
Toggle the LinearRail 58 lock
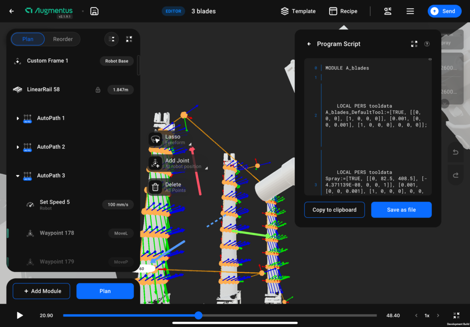98,90
